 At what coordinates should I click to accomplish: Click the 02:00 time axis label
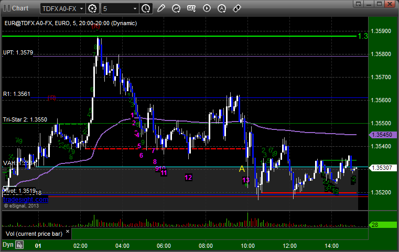[80, 246]
